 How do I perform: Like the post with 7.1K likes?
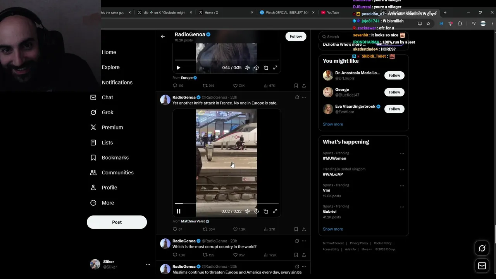239,86
